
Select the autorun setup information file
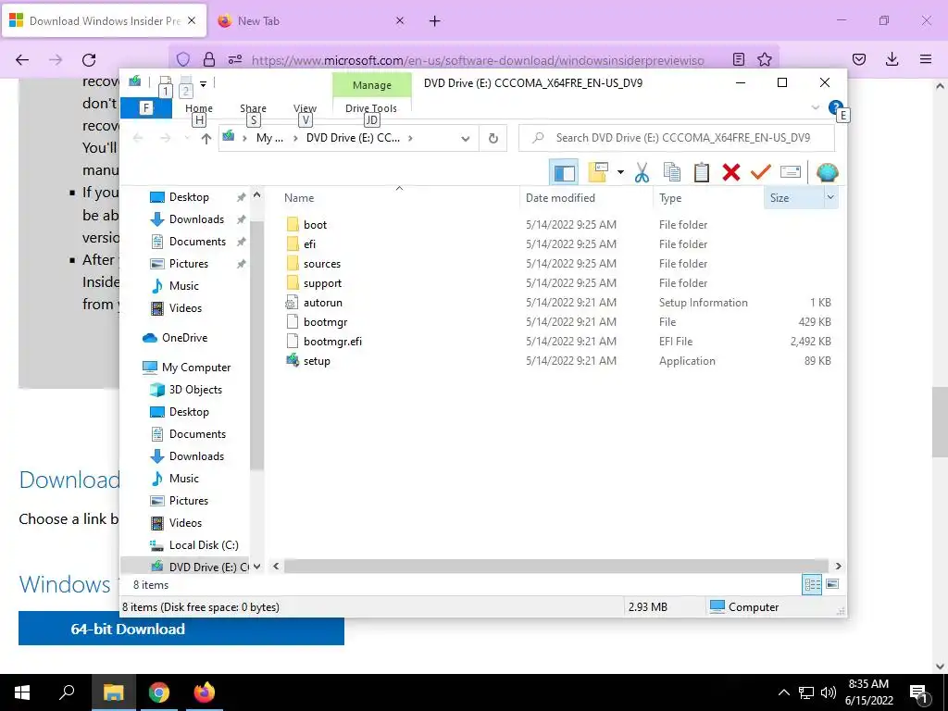322,303
